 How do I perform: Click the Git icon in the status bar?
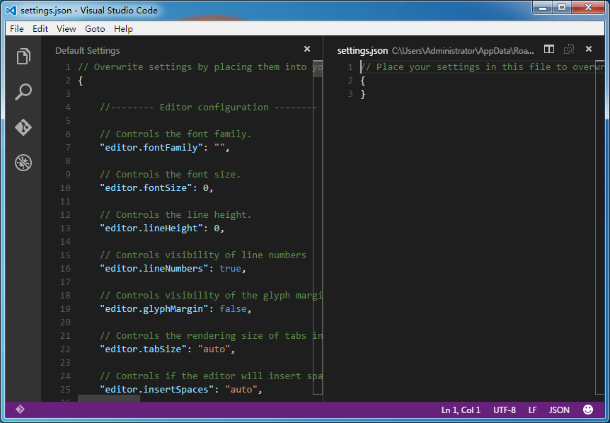click(x=20, y=410)
